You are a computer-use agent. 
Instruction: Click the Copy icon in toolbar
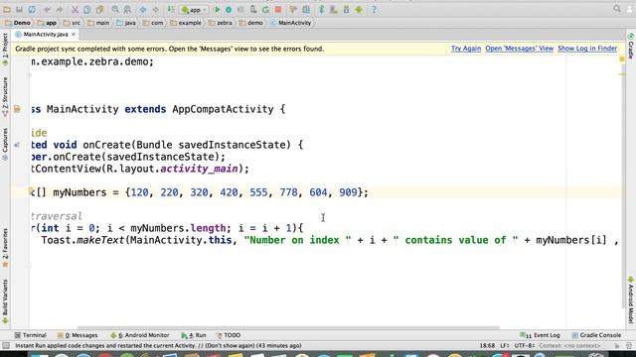[x=87, y=9]
